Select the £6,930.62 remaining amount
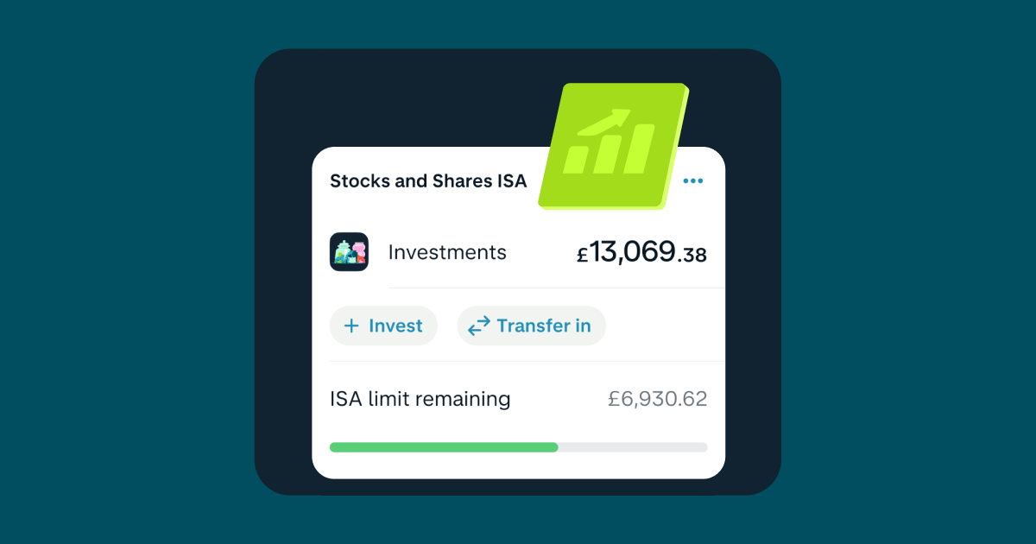This screenshot has width=1036, height=544. pyautogui.click(x=658, y=399)
